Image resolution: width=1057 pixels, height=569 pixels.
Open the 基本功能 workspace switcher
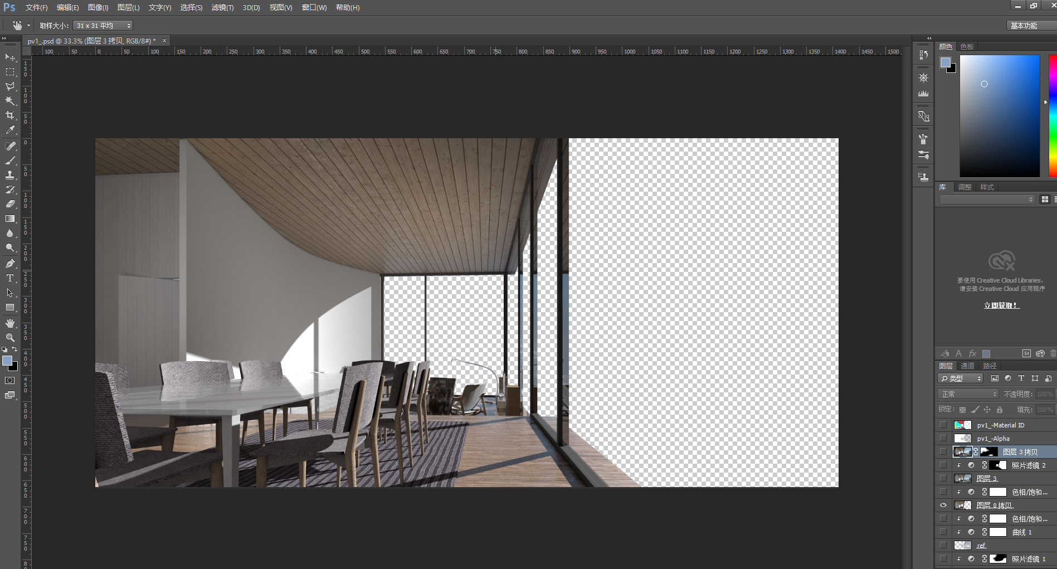coord(1024,26)
